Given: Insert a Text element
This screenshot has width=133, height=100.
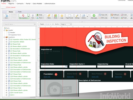Looking at the screenshot, I should point(33,16).
